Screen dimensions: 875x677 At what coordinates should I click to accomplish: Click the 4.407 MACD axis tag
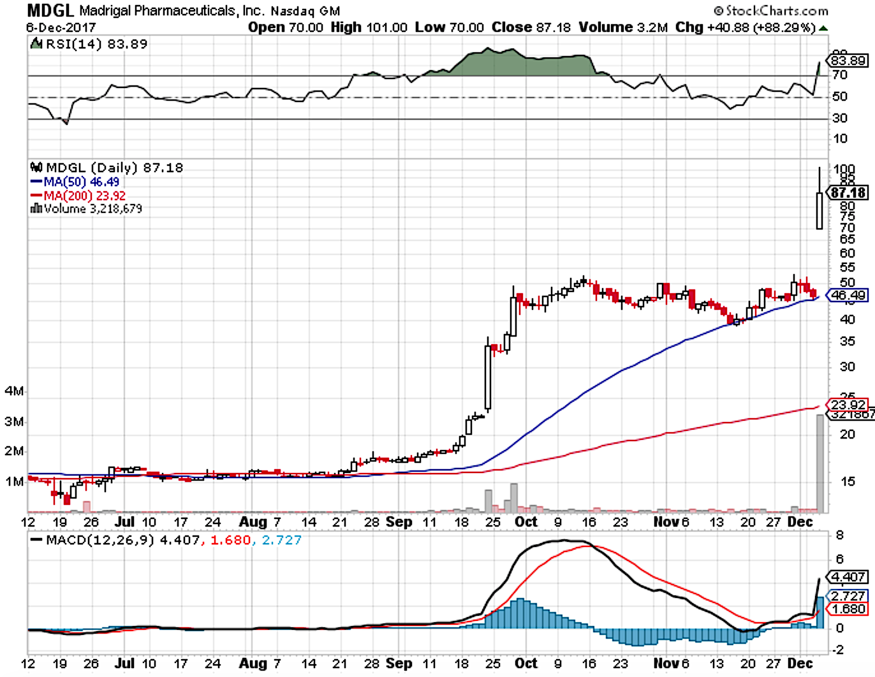point(848,577)
